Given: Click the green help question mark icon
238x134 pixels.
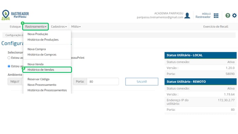Looking at the screenshot, I should 228,16.
